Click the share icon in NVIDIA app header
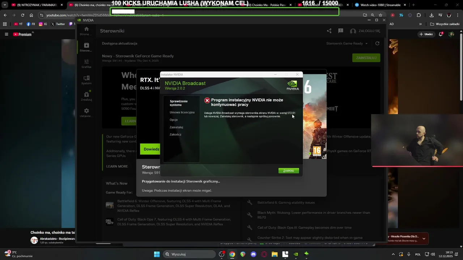The image size is (463, 260). click(x=329, y=31)
